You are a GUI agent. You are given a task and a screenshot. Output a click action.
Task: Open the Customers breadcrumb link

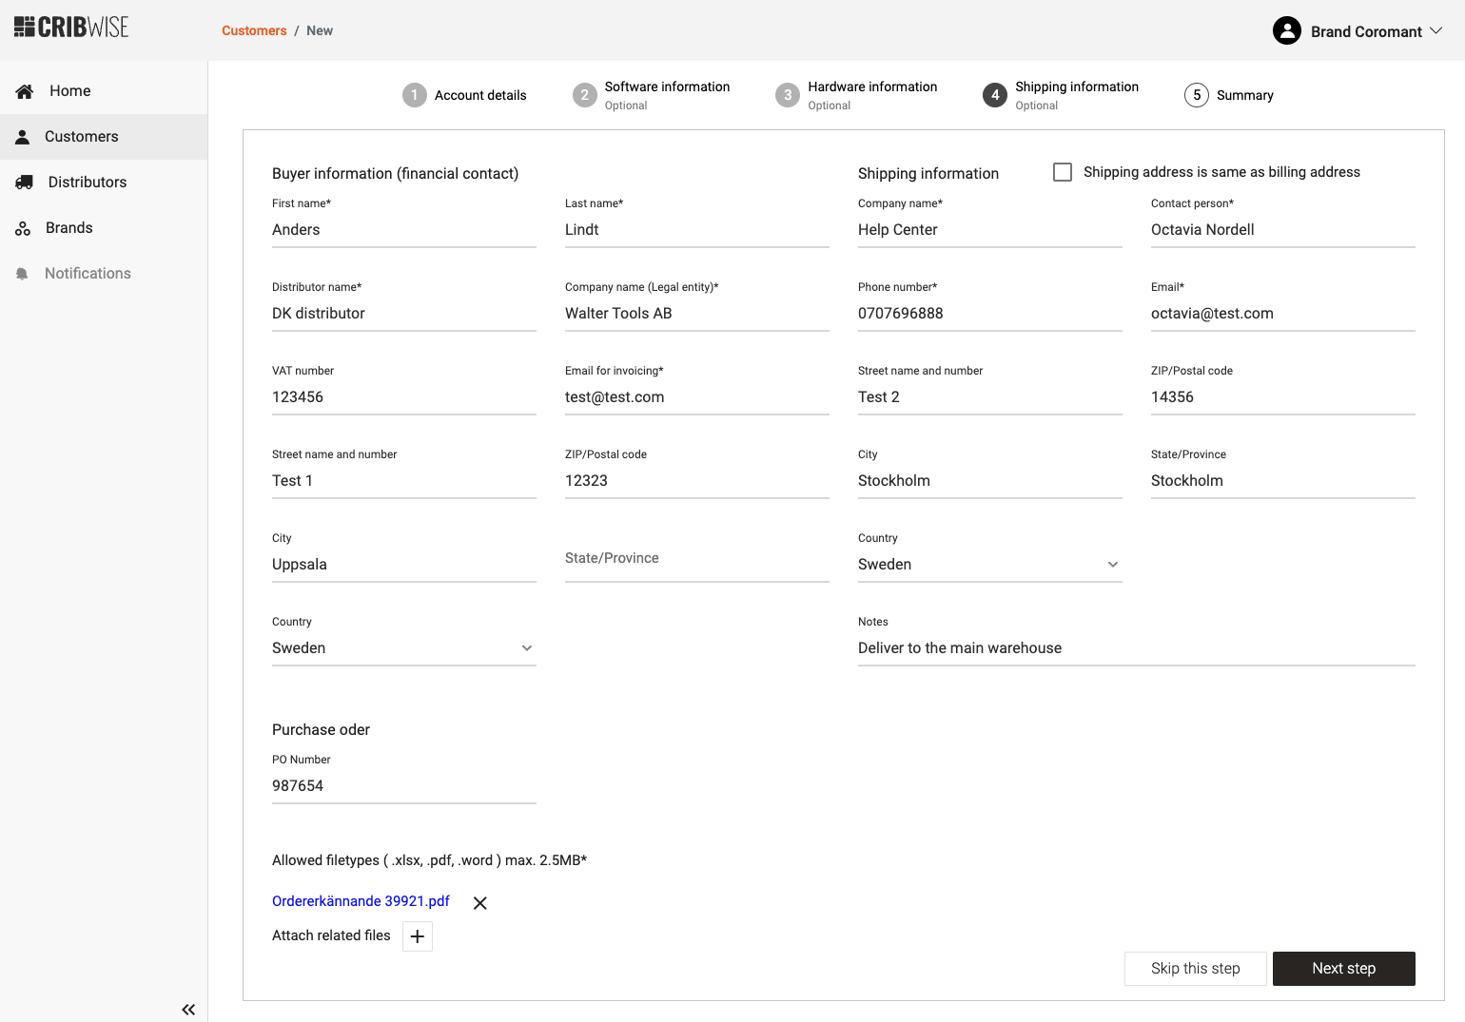point(254,30)
